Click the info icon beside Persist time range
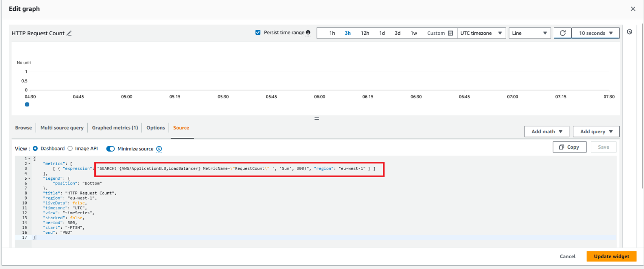Viewport: 644px width, 269px height. pyautogui.click(x=309, y=32)
